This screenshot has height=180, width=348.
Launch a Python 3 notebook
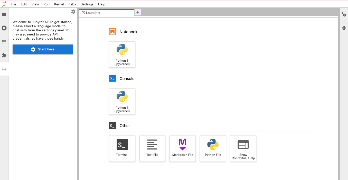click(122, 55)
